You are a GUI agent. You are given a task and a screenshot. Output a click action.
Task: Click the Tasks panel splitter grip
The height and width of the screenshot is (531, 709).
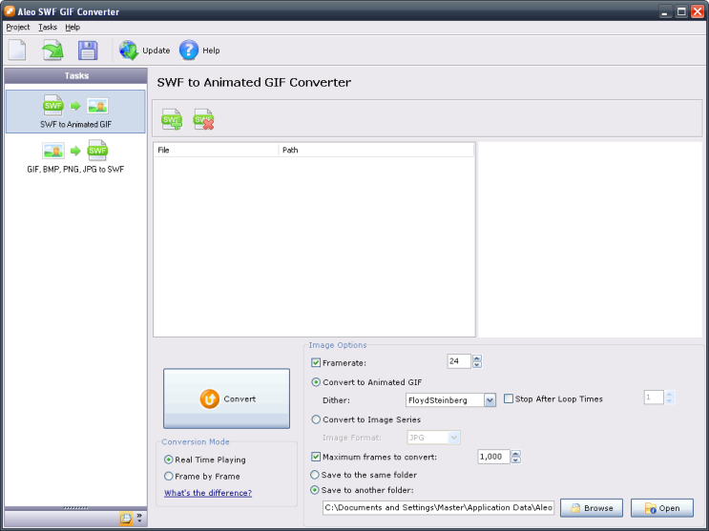[x=75, y=508]
